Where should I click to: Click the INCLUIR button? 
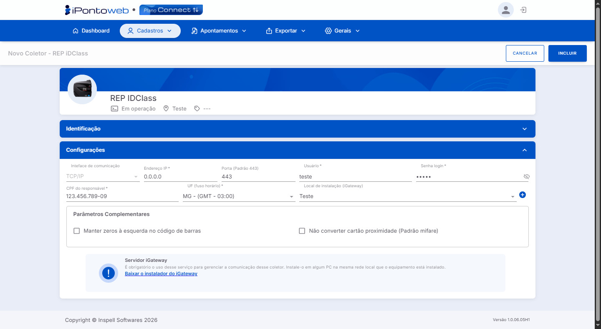click(568, 53)
